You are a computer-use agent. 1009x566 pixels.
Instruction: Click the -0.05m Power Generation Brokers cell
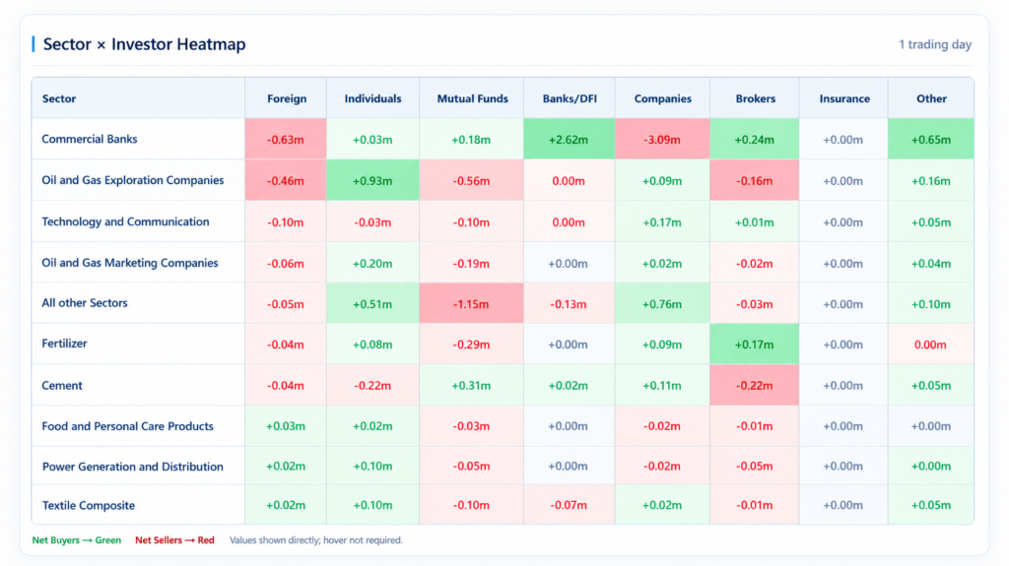754,467
